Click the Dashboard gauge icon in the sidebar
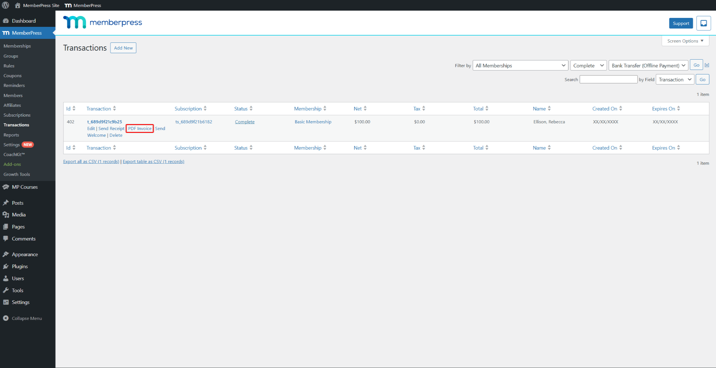 coord(6,21)
